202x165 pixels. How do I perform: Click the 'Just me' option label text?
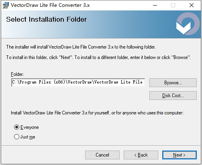click(28, 137)
